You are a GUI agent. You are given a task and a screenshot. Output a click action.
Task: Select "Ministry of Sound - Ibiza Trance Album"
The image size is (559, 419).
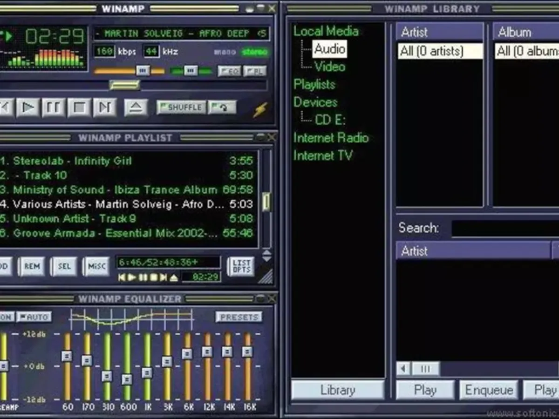[115, 190]
